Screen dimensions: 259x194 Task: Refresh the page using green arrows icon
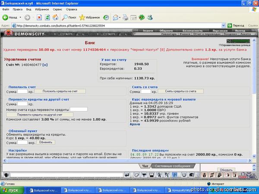point(47,17)
